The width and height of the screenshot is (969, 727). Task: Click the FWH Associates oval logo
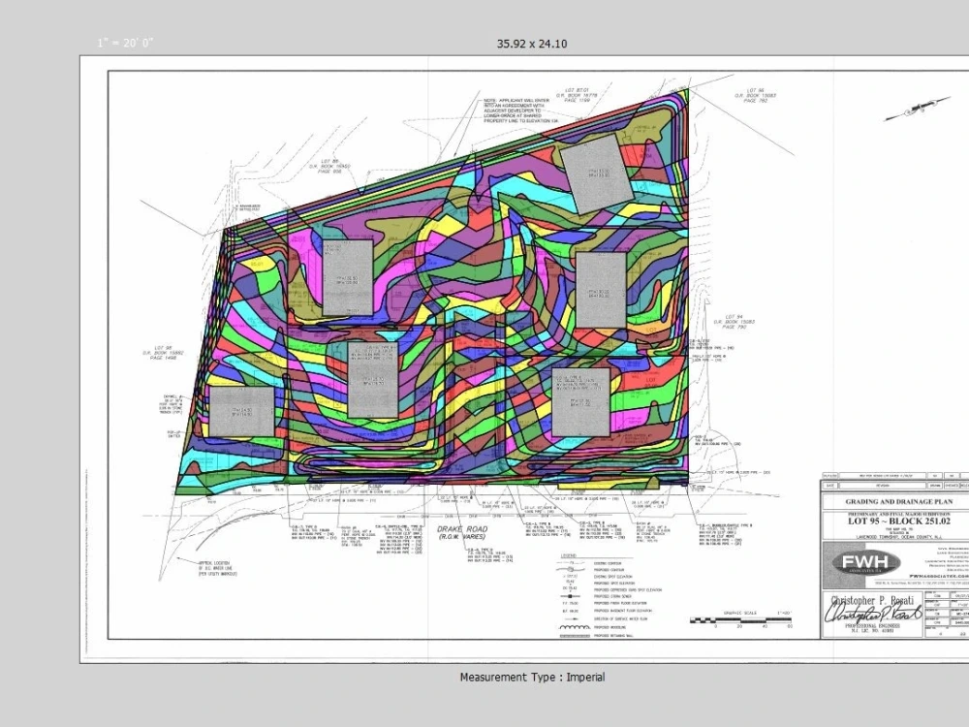click(x=865, y=562)
